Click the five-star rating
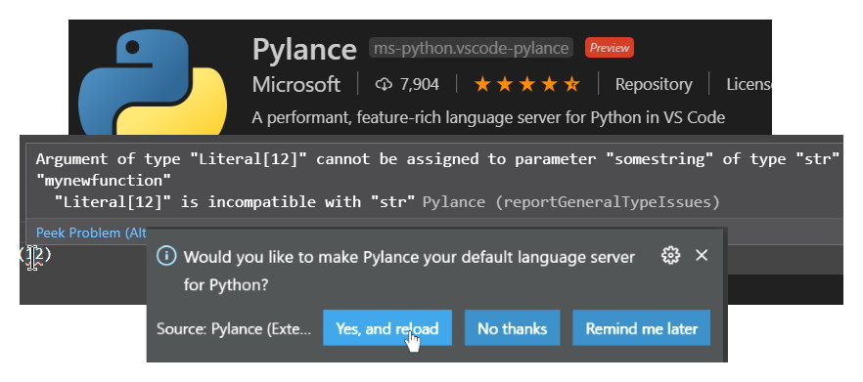 point(526,84)
